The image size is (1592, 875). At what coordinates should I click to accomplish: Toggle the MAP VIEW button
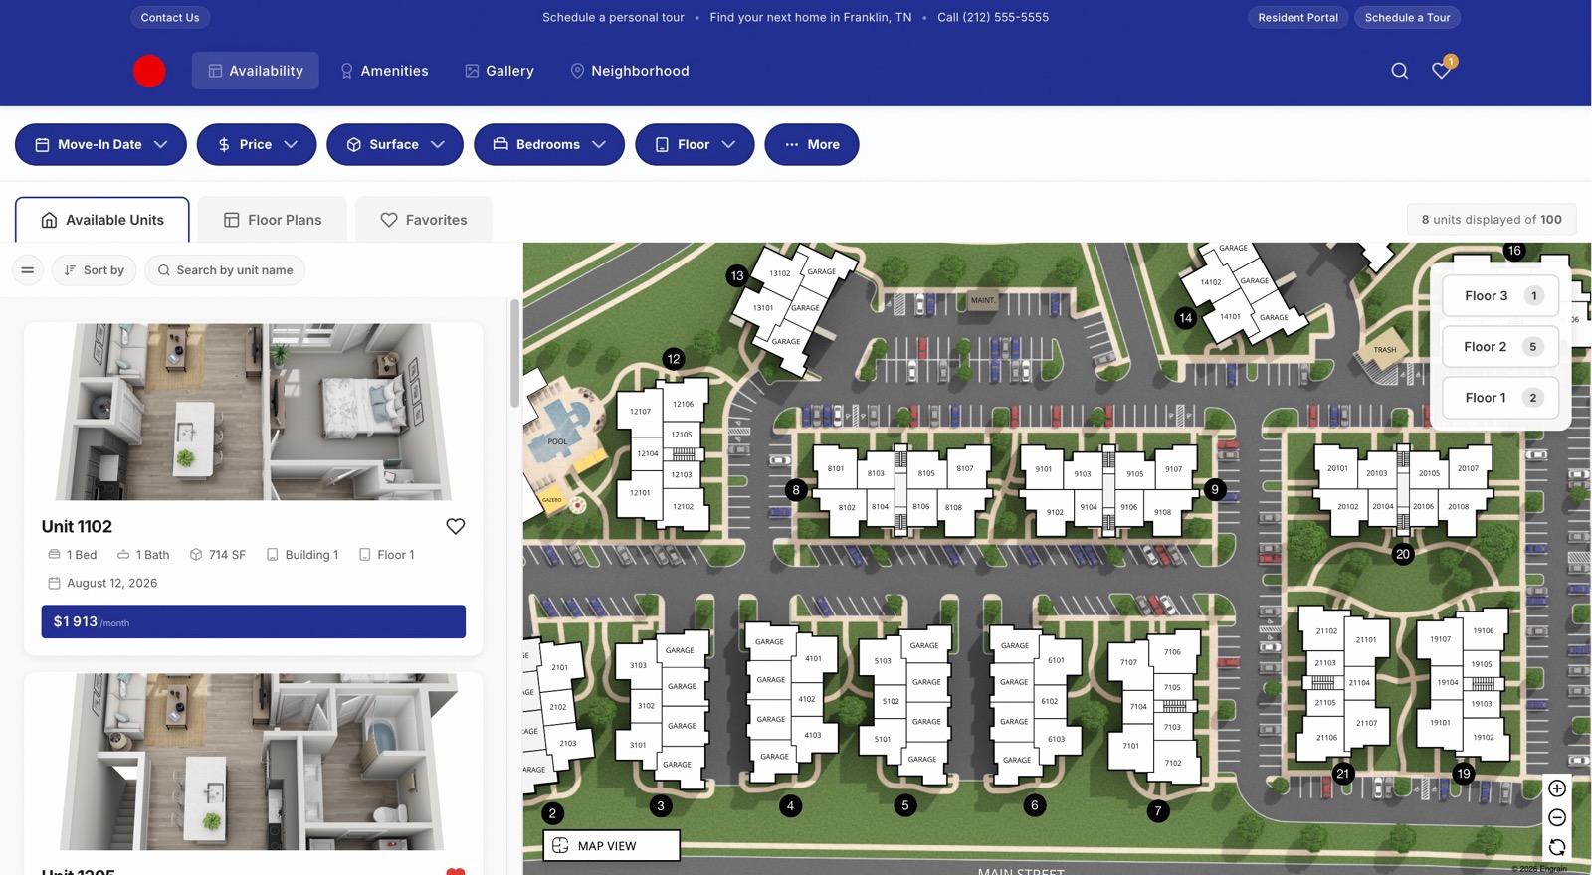point(612,845)
